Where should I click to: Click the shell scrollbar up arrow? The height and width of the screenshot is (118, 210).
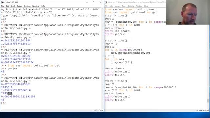103,9
